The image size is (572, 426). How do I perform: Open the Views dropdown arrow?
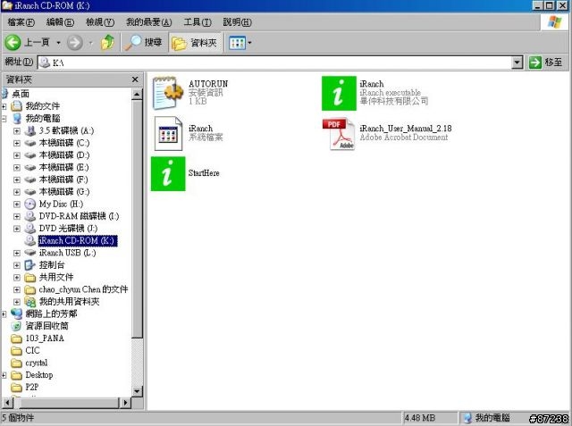(250, 43)
